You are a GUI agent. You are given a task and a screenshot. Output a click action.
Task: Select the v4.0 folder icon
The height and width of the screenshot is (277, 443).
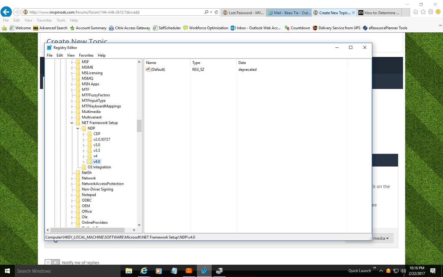(90, 162)
